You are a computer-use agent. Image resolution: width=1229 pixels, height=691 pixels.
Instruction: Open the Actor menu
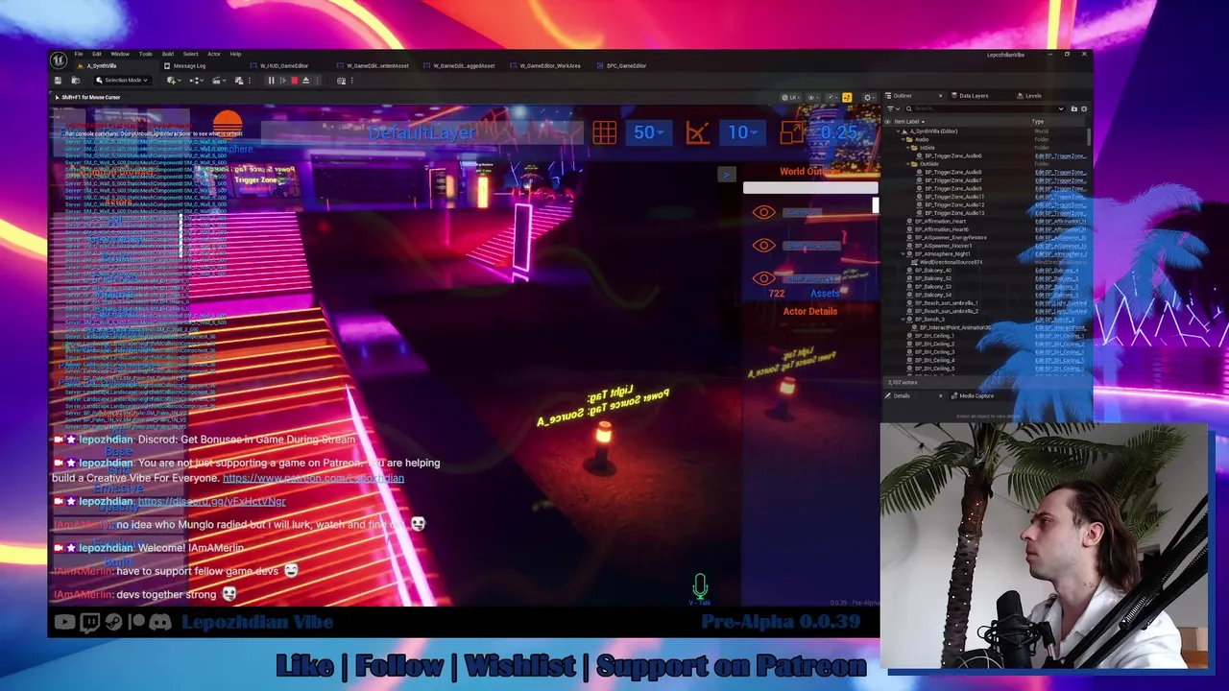coord(214,54)
